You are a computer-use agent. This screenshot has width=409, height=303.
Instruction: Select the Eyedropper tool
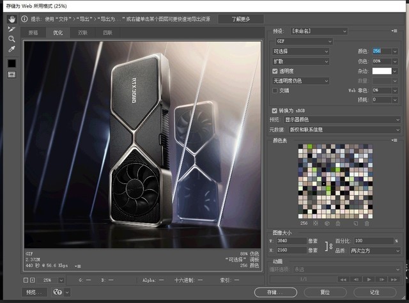coord(12,49)
